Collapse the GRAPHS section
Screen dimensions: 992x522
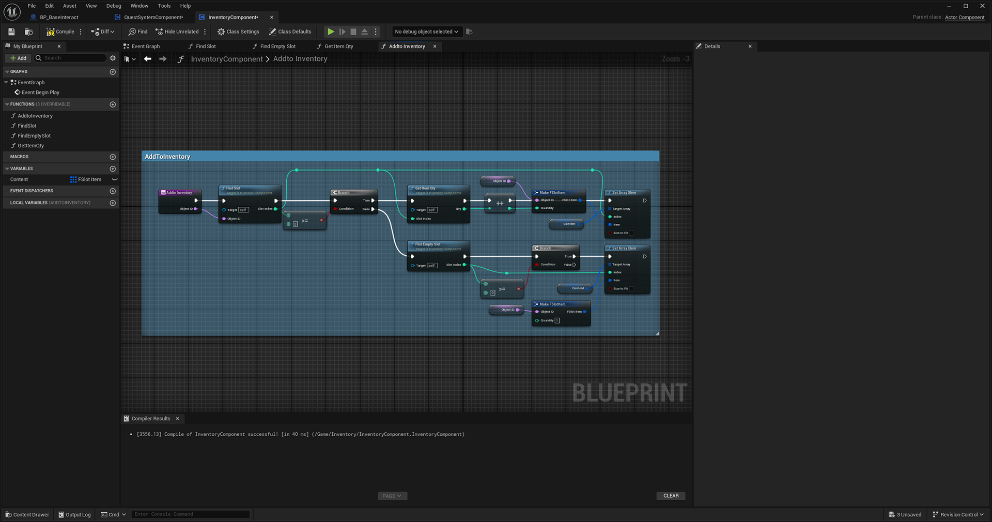point(7,71)
